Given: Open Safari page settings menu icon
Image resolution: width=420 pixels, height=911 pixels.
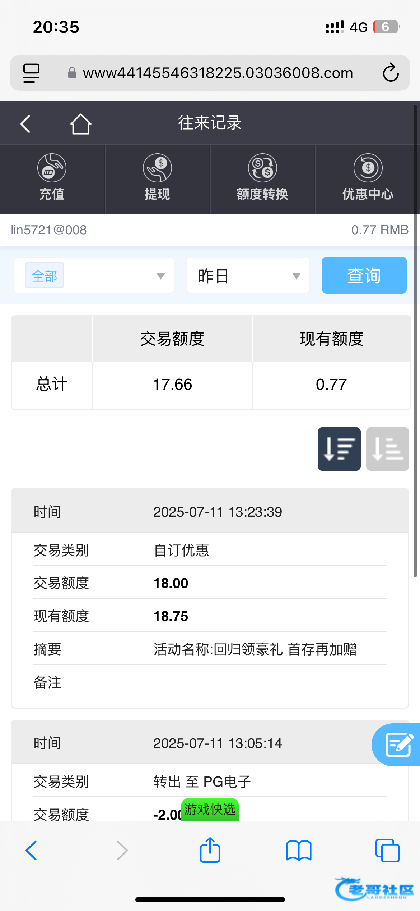Looking at the screenshot, I should tap(31, 73).
